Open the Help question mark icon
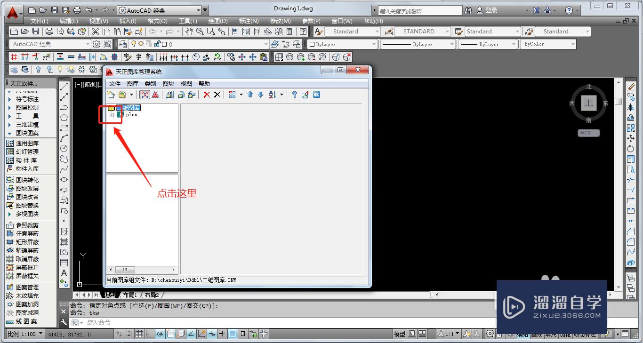The width and height of the screenshot is (643, 343). pyautogui.click(x=303, y=32)
